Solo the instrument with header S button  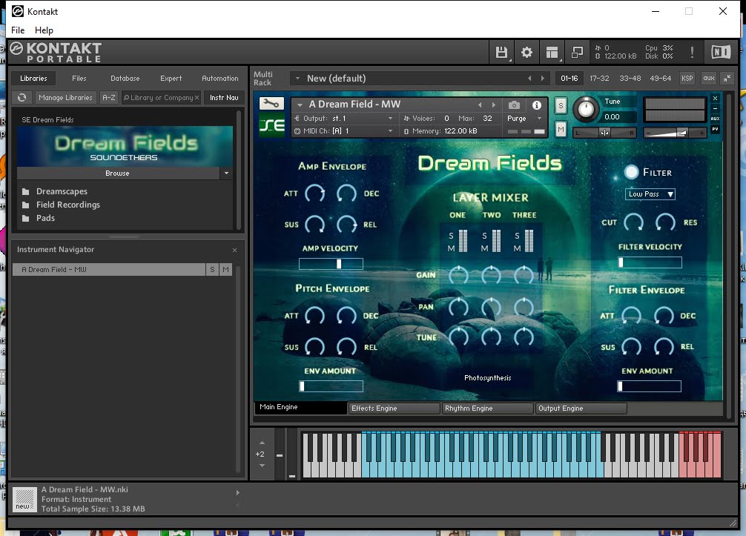(x=561, y=105)
